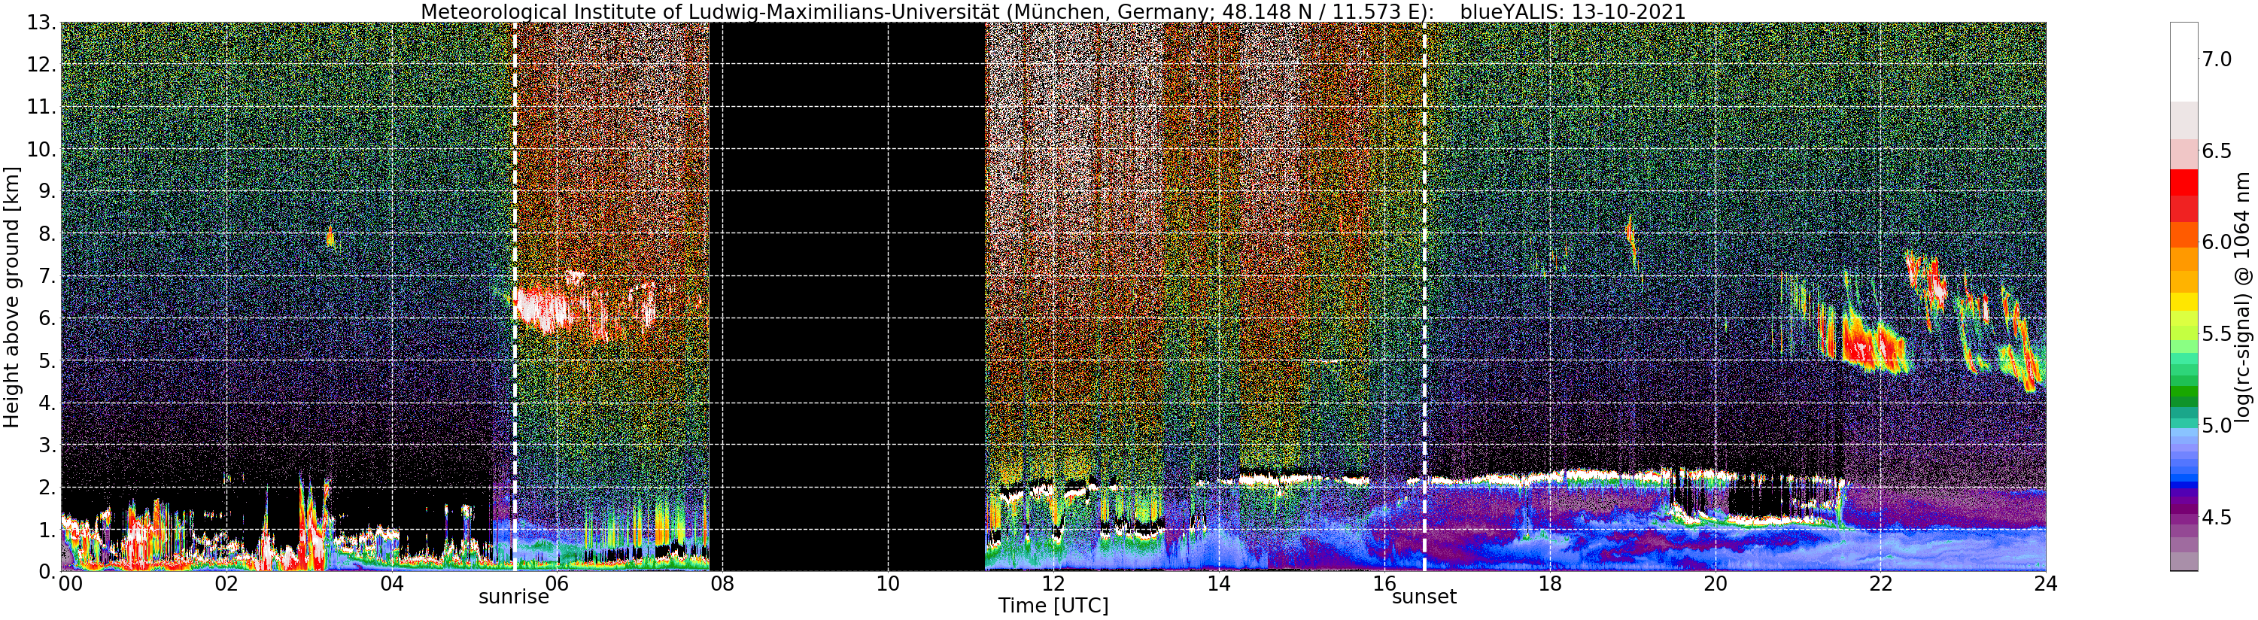The image size is (2258, 620).
Task: Click colorbar tick label '7.0'
Action: pyautogui.click(x=2217, y=59)
